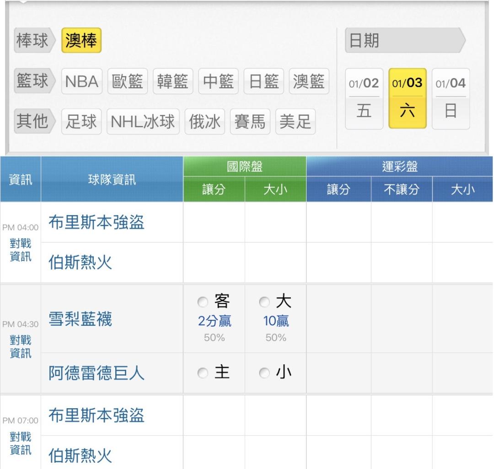Open the NBA basketball category
This screenshot has width=494, height=469.
click(x=82, y=81)
